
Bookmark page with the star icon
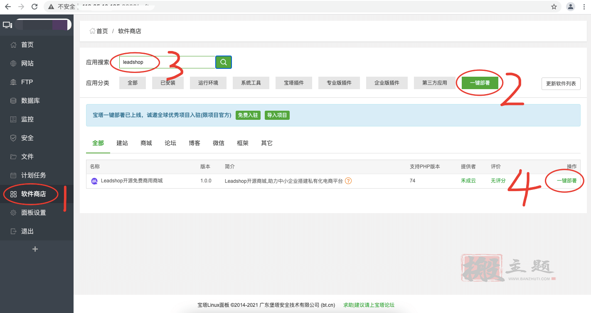click(554, 7)
